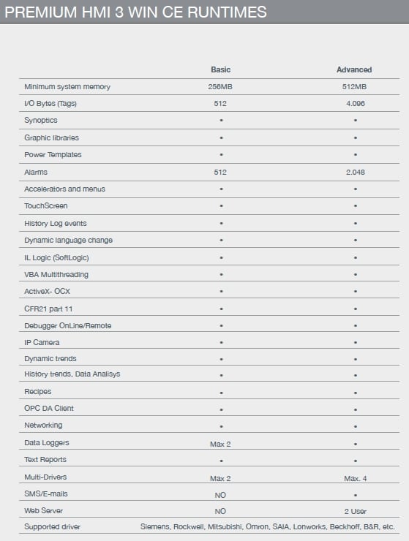Viewport: 409px width, 541px height.
Task: Select the Minimum system memory row label
Action: [x=67, y=87]
